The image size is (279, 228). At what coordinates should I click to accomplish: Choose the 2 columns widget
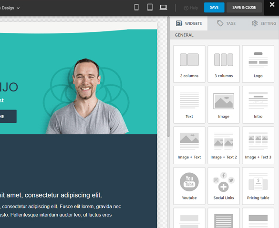(189, 64)
